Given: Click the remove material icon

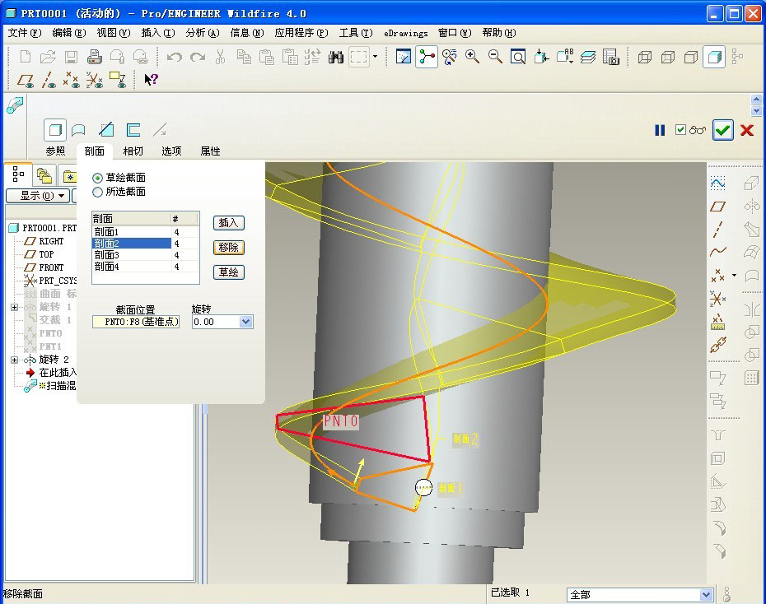Looking at the screenshot, I should 106,130.
